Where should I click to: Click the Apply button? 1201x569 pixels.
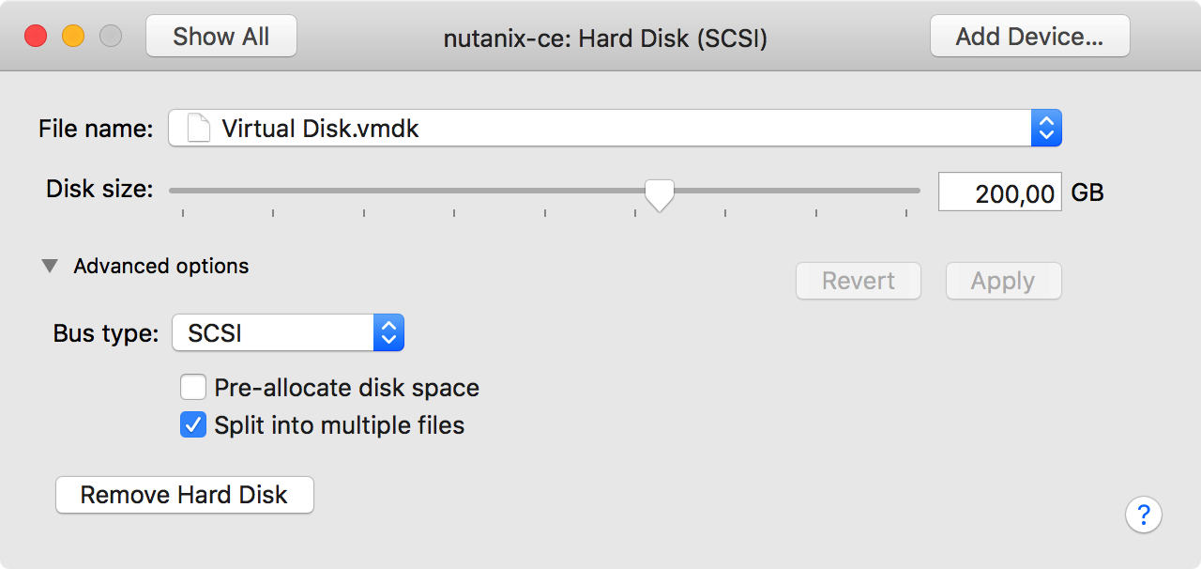pyautogui.click(x=1003, y=281)
